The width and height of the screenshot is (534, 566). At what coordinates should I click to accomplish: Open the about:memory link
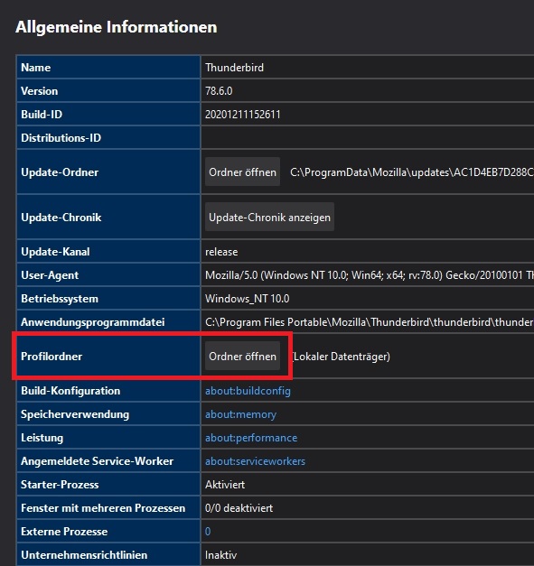pyautogui.click(x=240, y=414)
